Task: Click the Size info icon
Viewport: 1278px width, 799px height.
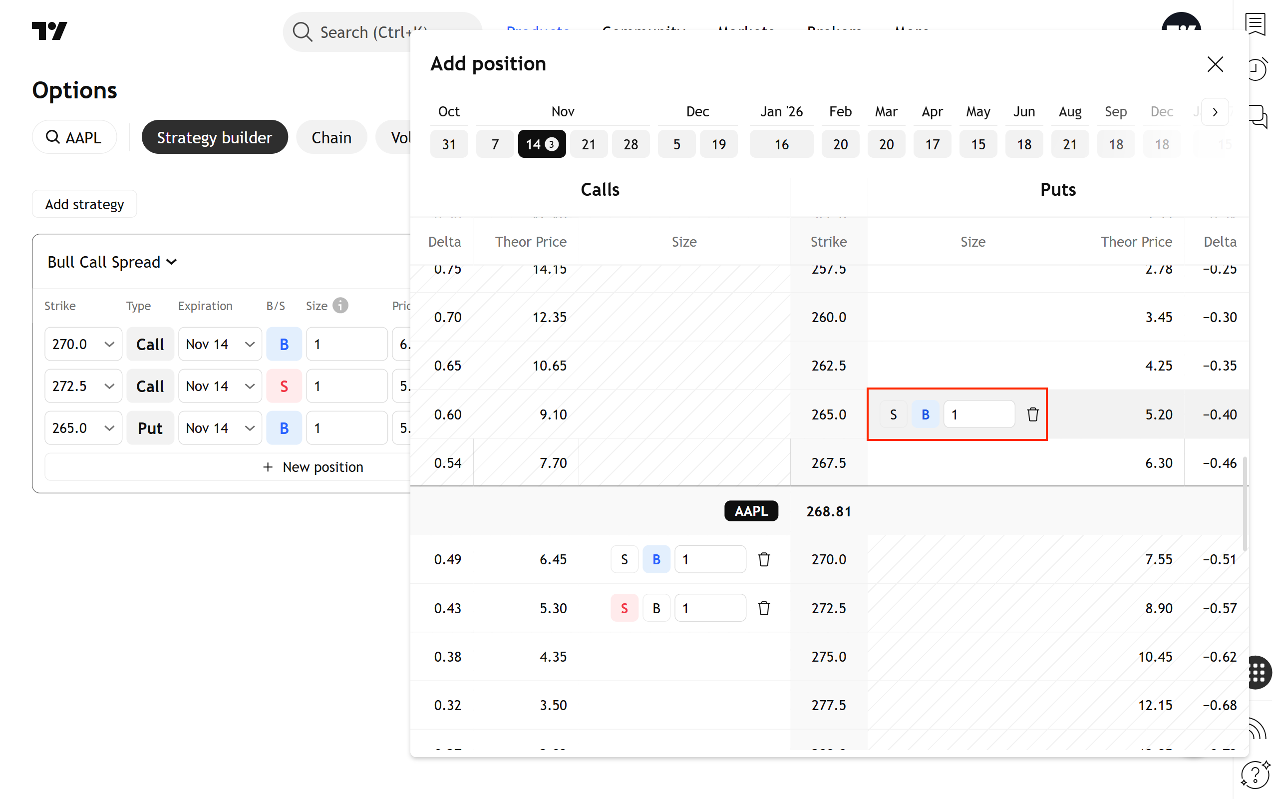Action: pyautogui.click(x=340, y=306)
